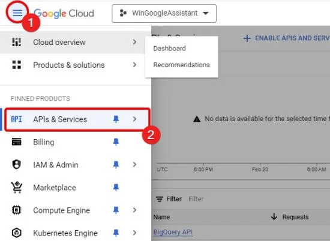
Task: Unpin APIs & Services from pinned products
Action: pos(116,119)
